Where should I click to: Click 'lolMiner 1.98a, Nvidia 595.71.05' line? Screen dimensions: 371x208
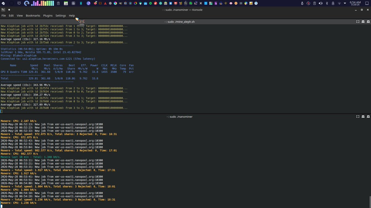point(41,52)
